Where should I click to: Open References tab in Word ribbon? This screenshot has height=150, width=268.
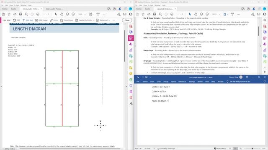pyautogui.click(x=183, y=82)
